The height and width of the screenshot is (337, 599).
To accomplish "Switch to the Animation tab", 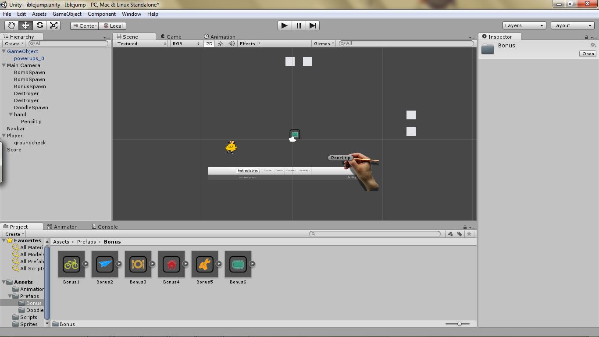I will [220, 37].
